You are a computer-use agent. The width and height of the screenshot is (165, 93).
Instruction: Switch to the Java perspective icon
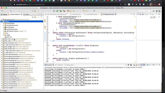tap(157, 11)
